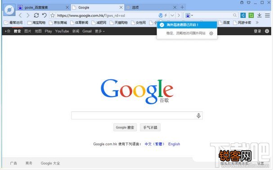273x170 pixels.
Task: Close the goole_百度搜索 tab
Action: pos(67,7)
